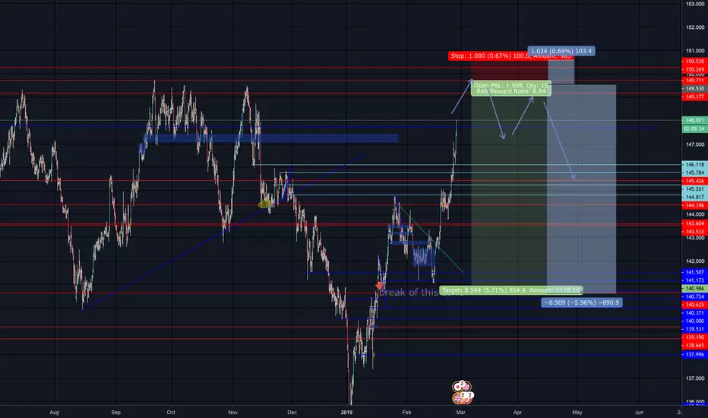Click 'Mar' on the time axis
708x418 pixels.
point(460,412)
